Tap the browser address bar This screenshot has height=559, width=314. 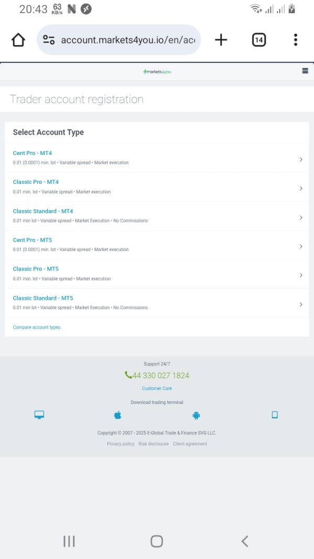coord(119,40)
